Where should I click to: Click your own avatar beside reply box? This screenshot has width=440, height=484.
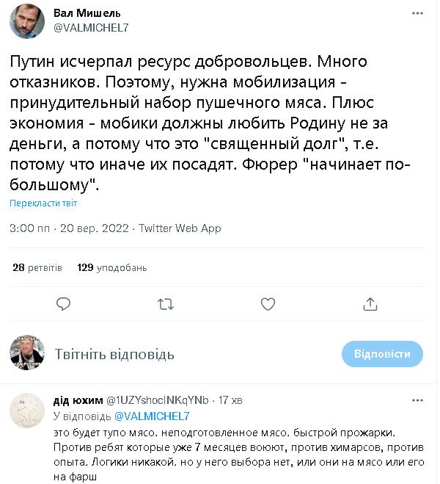point(27,354)
